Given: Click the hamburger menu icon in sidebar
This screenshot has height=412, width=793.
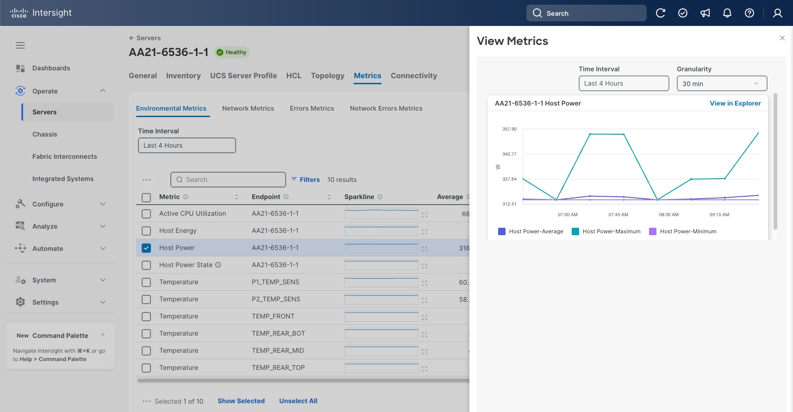Looking at the screenshot, I should coord(20,45).
